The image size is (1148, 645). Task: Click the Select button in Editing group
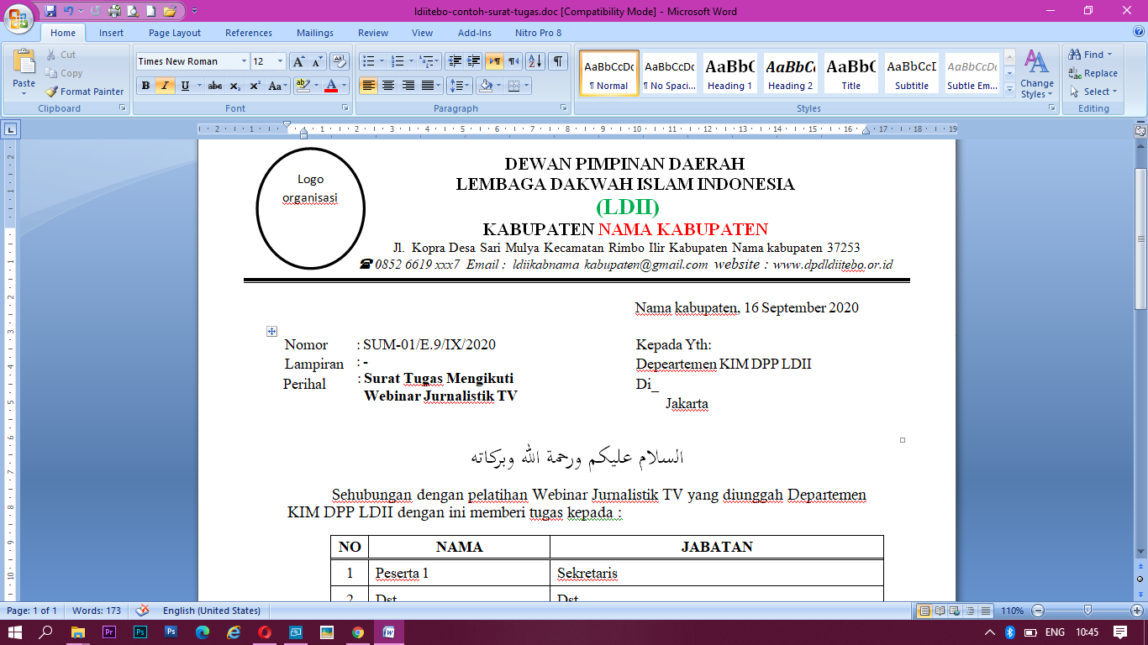point(1093,92)
